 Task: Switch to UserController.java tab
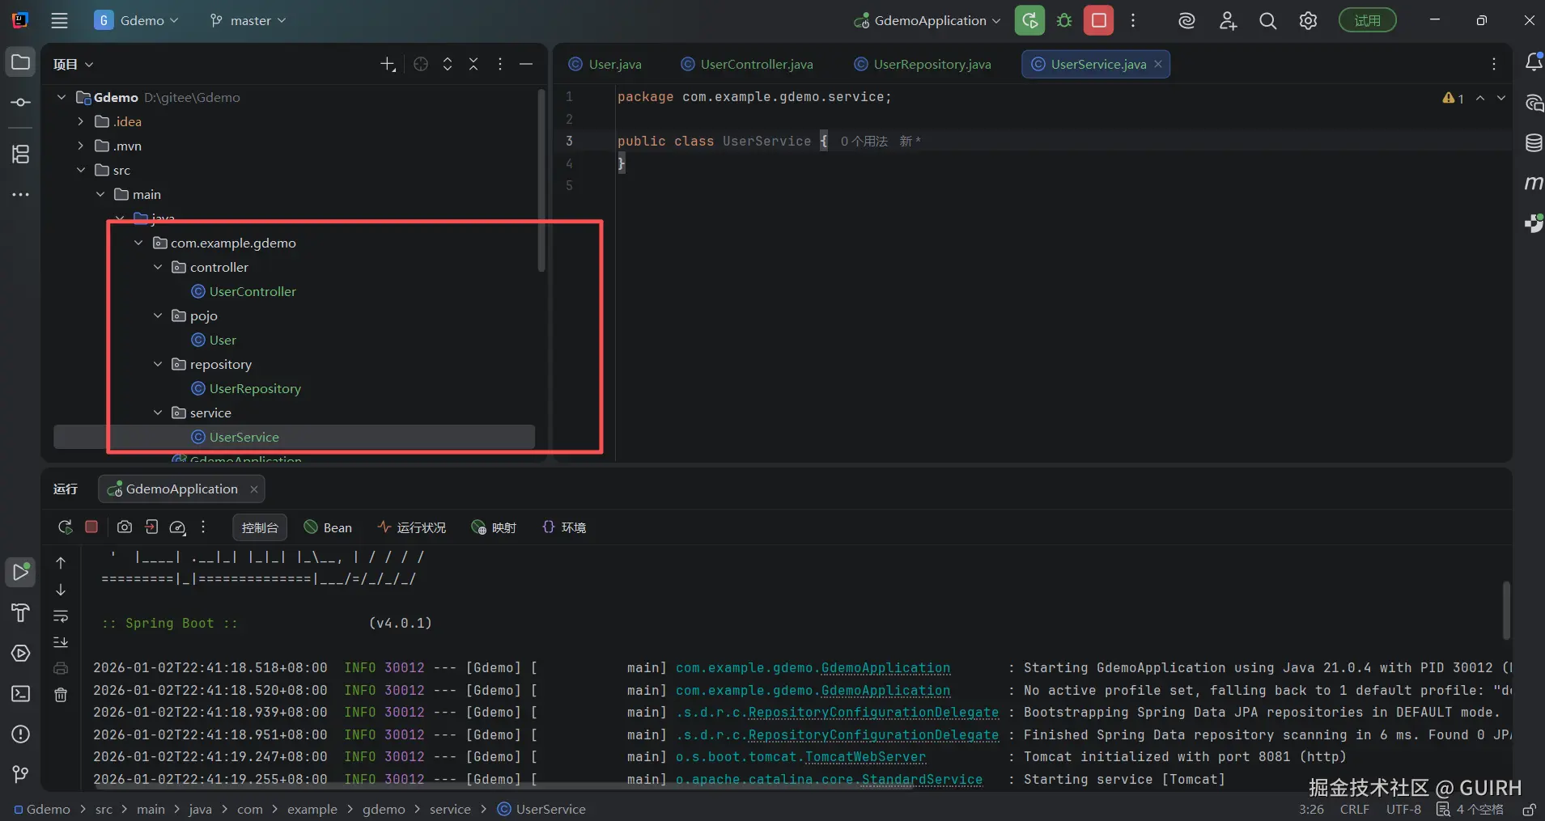point(756,64)
